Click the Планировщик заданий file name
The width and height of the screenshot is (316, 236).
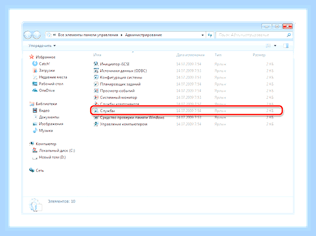(x=120, y=84)
